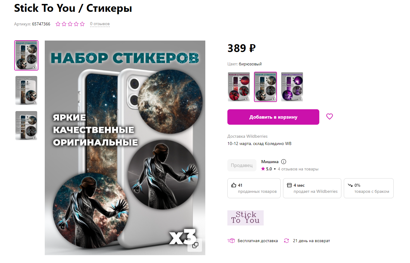Add product to favorites with heart icon
The height and width of the screenshot is (263, 410).
(329, 117)
